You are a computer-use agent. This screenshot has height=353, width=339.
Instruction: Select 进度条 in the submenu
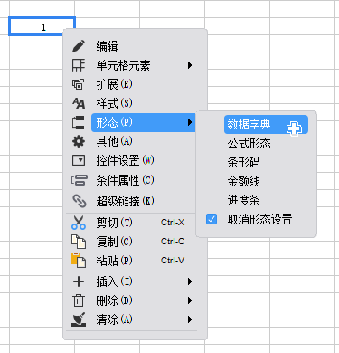point(243,200)
